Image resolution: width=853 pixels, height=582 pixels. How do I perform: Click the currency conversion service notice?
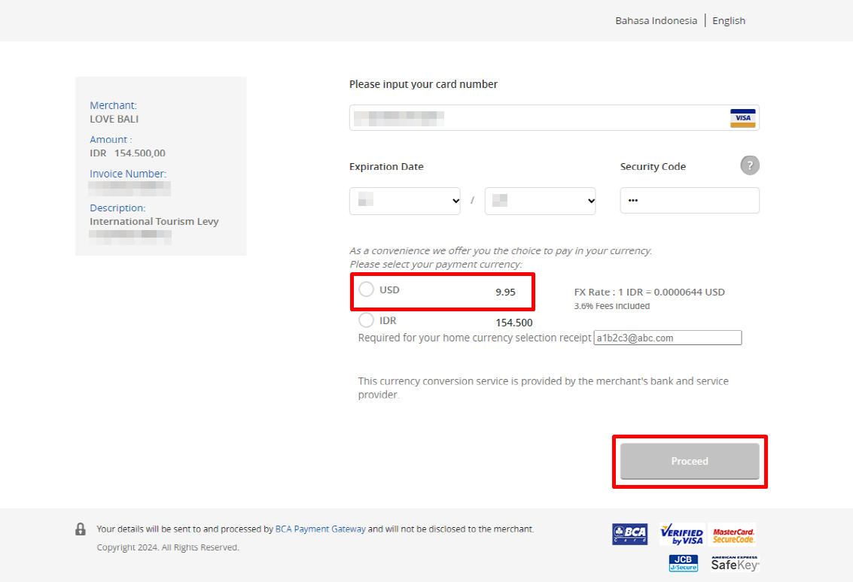click(x=543, y=388)
